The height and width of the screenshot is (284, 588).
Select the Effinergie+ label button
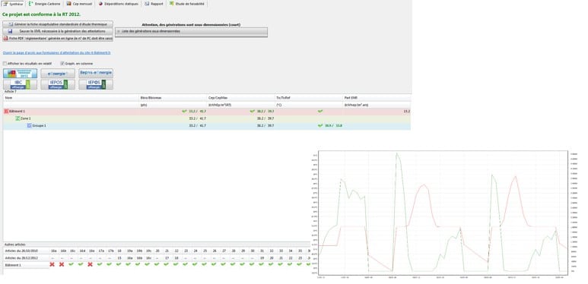click(x=58, y=74)
